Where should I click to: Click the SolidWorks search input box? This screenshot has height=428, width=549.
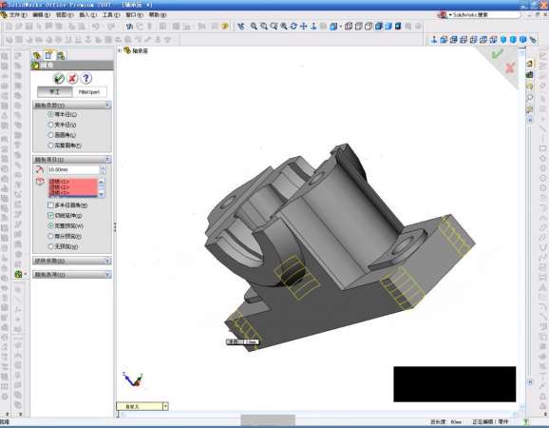[485, 14]
